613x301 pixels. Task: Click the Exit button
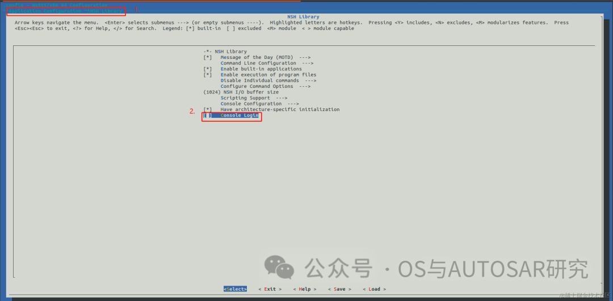pyautogui.click(x=270, y=289)
